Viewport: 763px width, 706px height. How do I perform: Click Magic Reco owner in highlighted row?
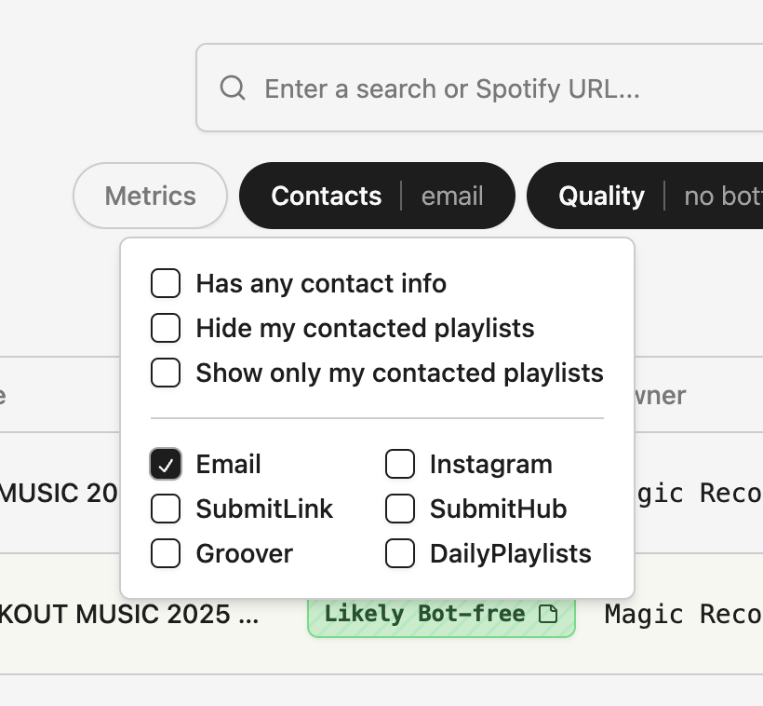pyautogui.click(x=683, y=614)
